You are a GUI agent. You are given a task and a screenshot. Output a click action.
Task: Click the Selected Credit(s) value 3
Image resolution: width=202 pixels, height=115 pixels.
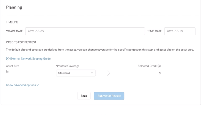(160, 73)
